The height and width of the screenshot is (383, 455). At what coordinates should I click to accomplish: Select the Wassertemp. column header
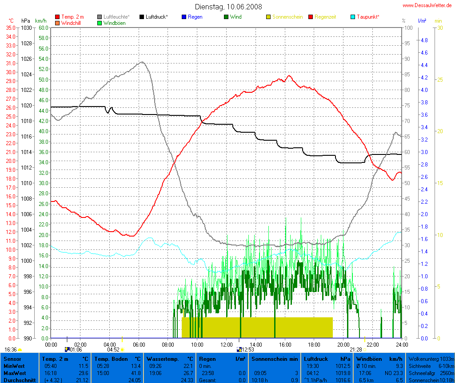163,359
